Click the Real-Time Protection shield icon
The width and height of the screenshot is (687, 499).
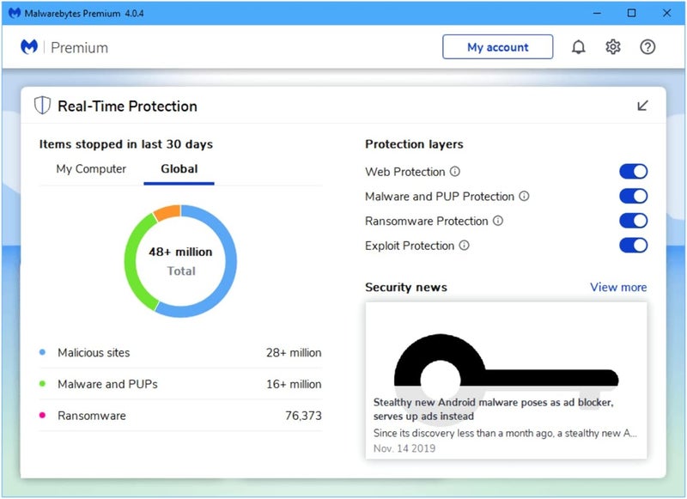pyautogui.click(x=42, y=106)
